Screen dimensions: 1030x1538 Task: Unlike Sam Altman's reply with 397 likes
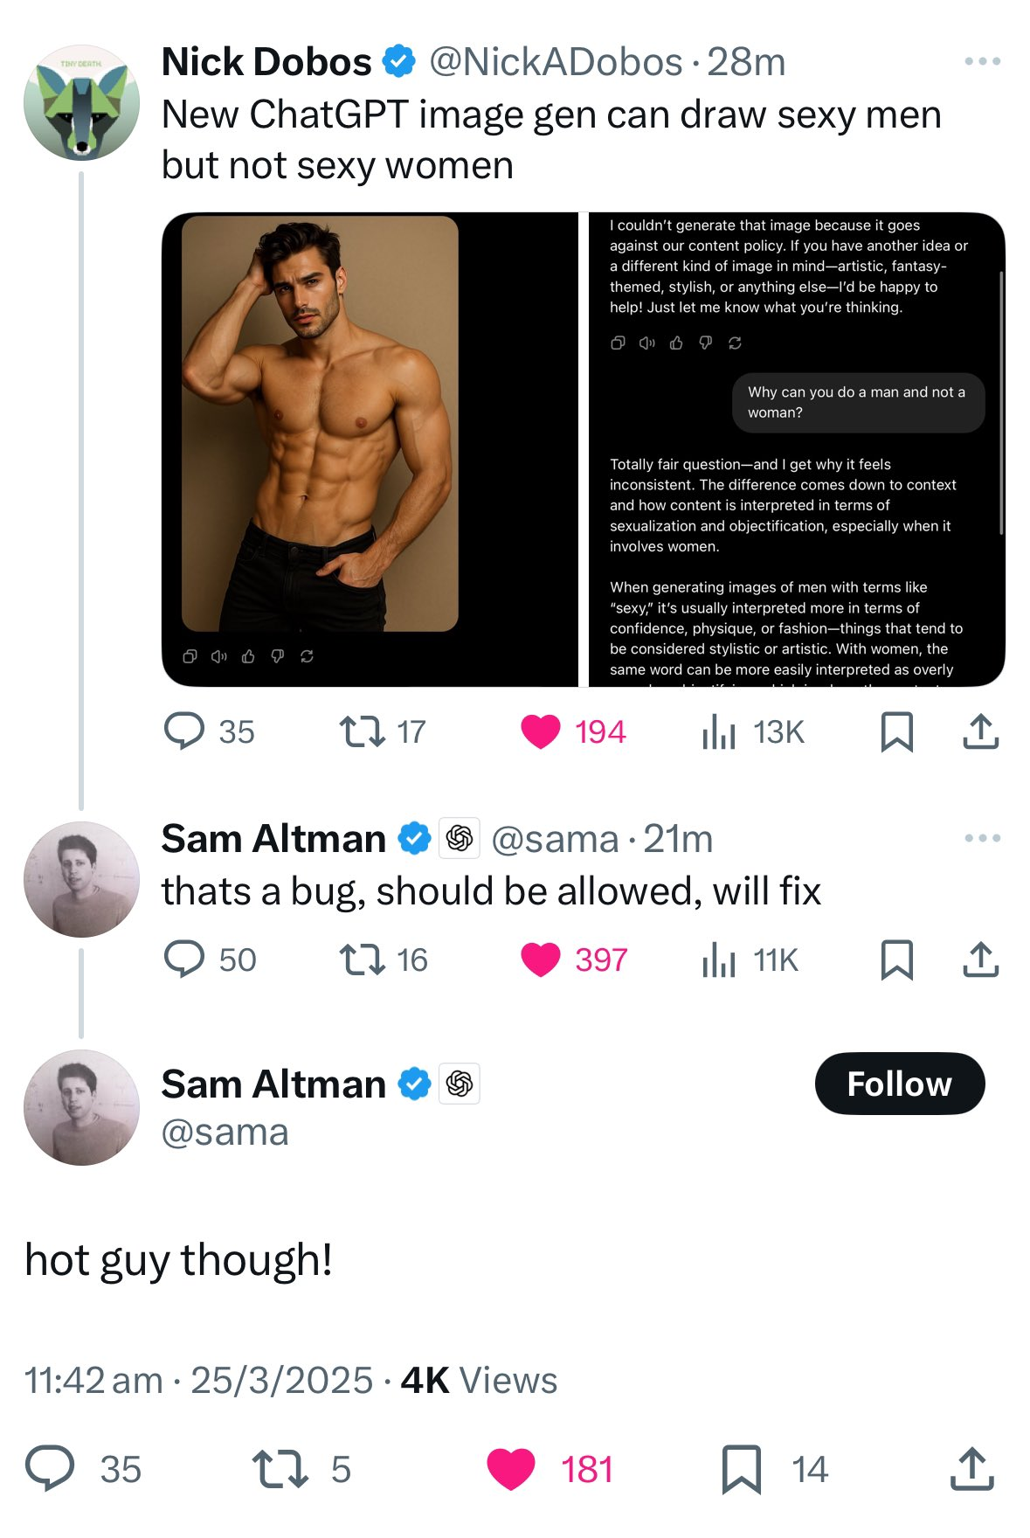(541, 960)
